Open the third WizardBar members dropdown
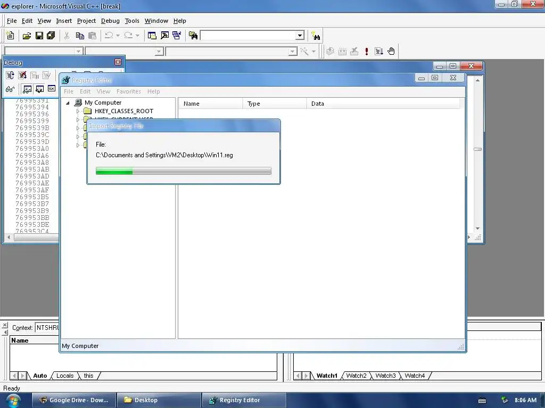545x408 pixels. click(x=293, y=52)
